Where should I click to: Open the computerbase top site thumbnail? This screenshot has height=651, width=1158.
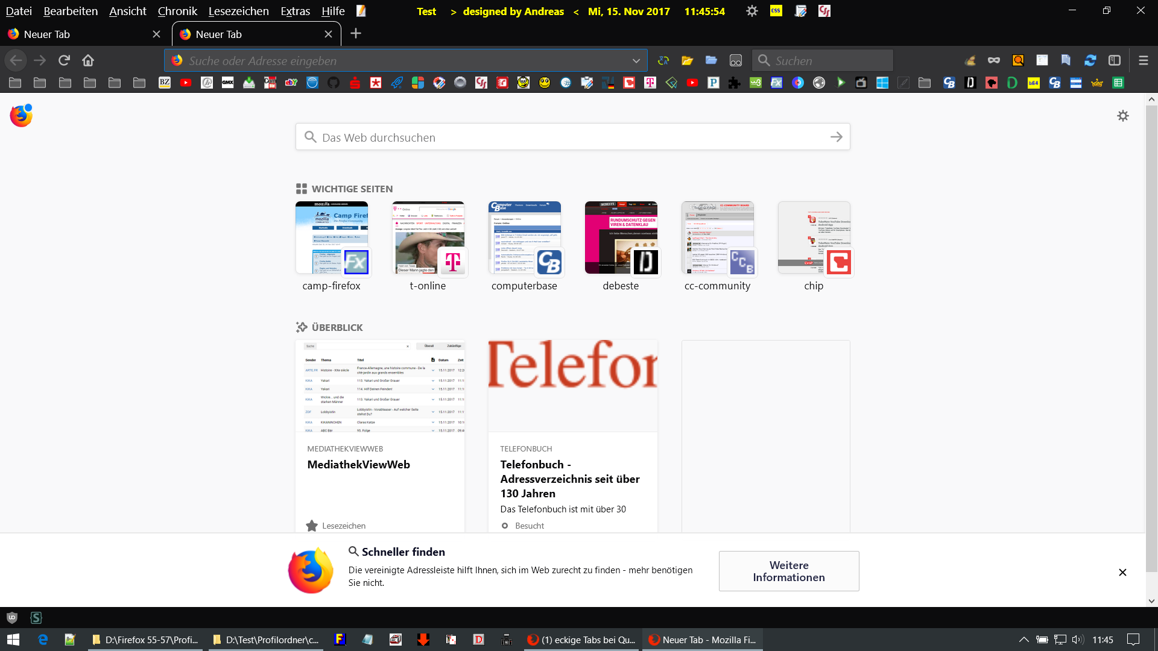(524, 238)
